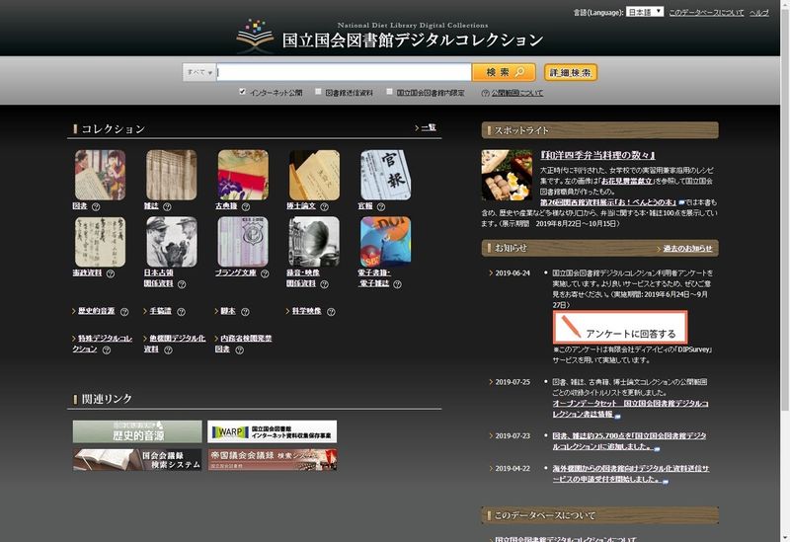Image resolution: width=790 pixels, height=542 pixels.
Task: Uncheck the インターネット公開 checkbox
Action: (242, 93)
